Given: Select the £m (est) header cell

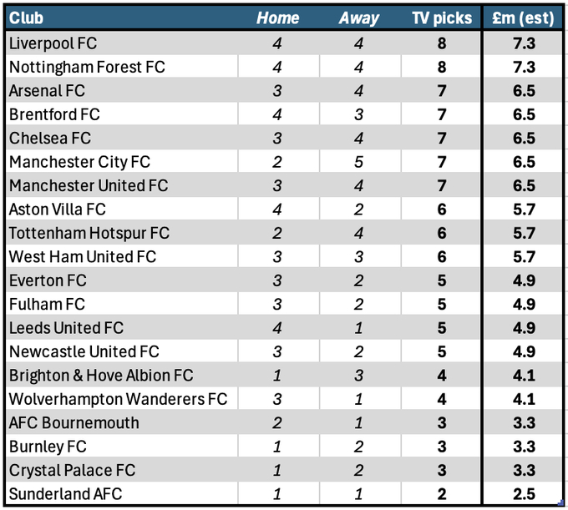Looking at the screenshot, I should [x=523, y=18].
